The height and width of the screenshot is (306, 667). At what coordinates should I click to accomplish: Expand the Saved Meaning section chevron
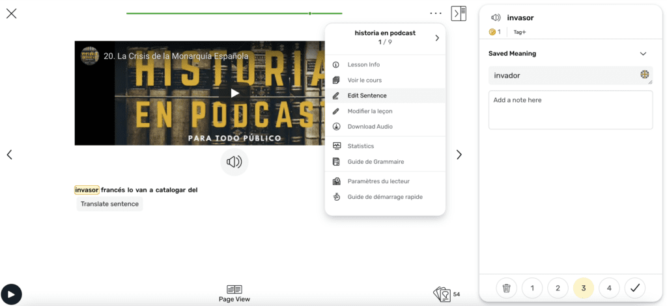coord(643,54)
